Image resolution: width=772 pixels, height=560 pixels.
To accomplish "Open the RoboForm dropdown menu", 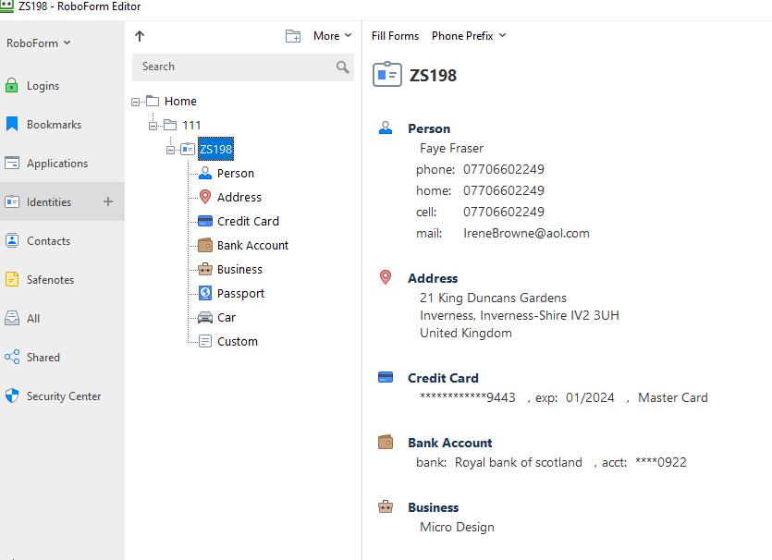I will 38,43.
